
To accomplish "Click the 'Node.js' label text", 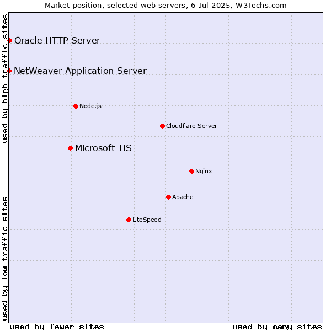I will click(x=90, y=106).
